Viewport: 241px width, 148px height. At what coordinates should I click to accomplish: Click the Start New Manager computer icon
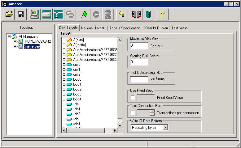pyautogui.click(x=35, y=14)
